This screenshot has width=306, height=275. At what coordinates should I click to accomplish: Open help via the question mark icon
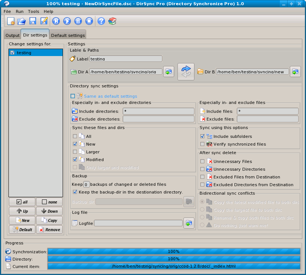coord(101,21)
